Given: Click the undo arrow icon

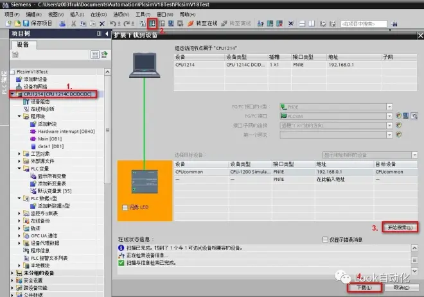Looking at the screenshot, I should 112,24.
